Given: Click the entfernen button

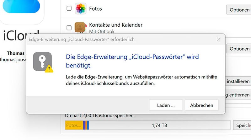Looking at the screenshot, I should [238, 94].
